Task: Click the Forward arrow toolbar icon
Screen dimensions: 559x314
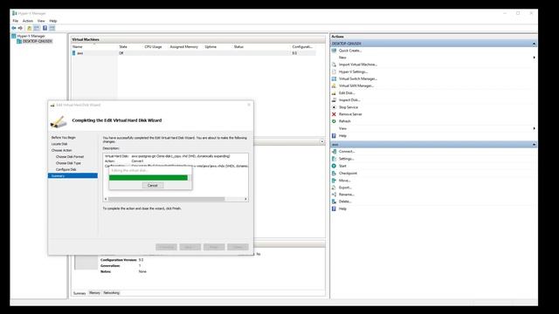Action: [x=20, y=28]
